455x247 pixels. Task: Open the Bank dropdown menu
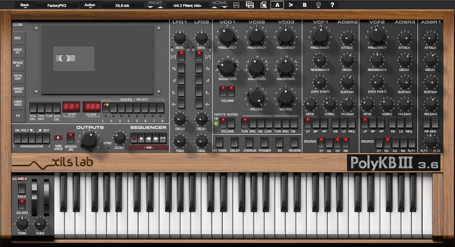click(x=25, y=5)
